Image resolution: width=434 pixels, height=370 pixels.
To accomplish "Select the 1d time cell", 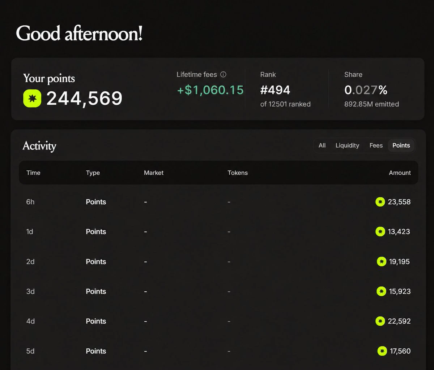I will click(30, 232).
